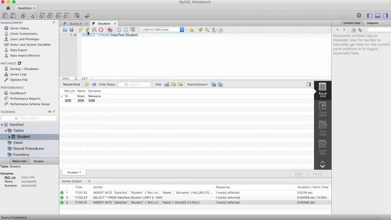Create new table icon in main toolbar
This screenshot has height=220, width=391.
click(x=42, y=16)
